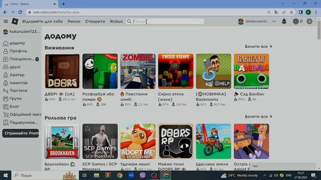
Task: Open the Cheese Escape game thumbnail
Action: [176, 71]
